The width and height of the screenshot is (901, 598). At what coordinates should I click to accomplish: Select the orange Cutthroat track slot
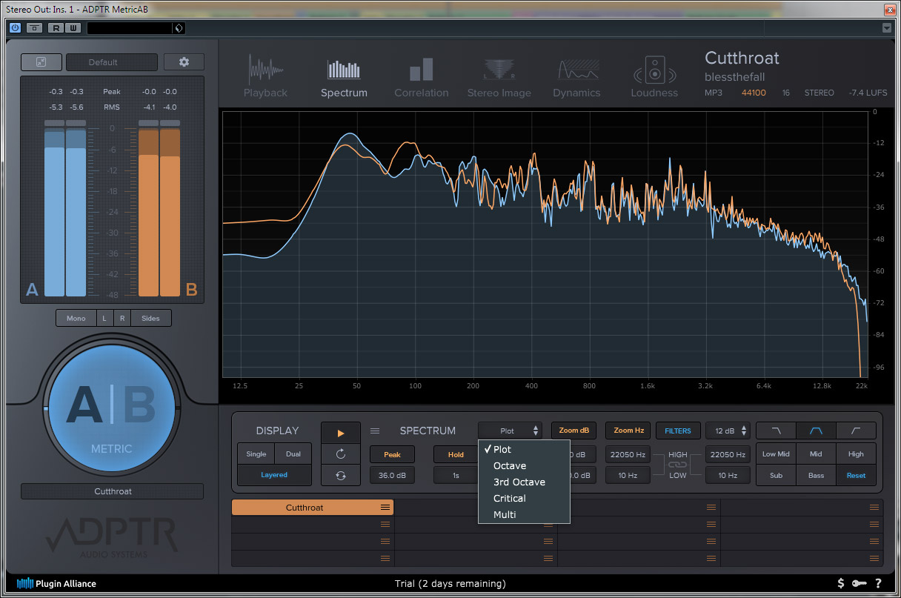(313, 508)
